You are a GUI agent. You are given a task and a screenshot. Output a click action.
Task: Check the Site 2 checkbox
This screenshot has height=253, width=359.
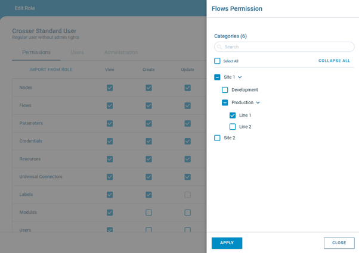(x=217, y=138)
